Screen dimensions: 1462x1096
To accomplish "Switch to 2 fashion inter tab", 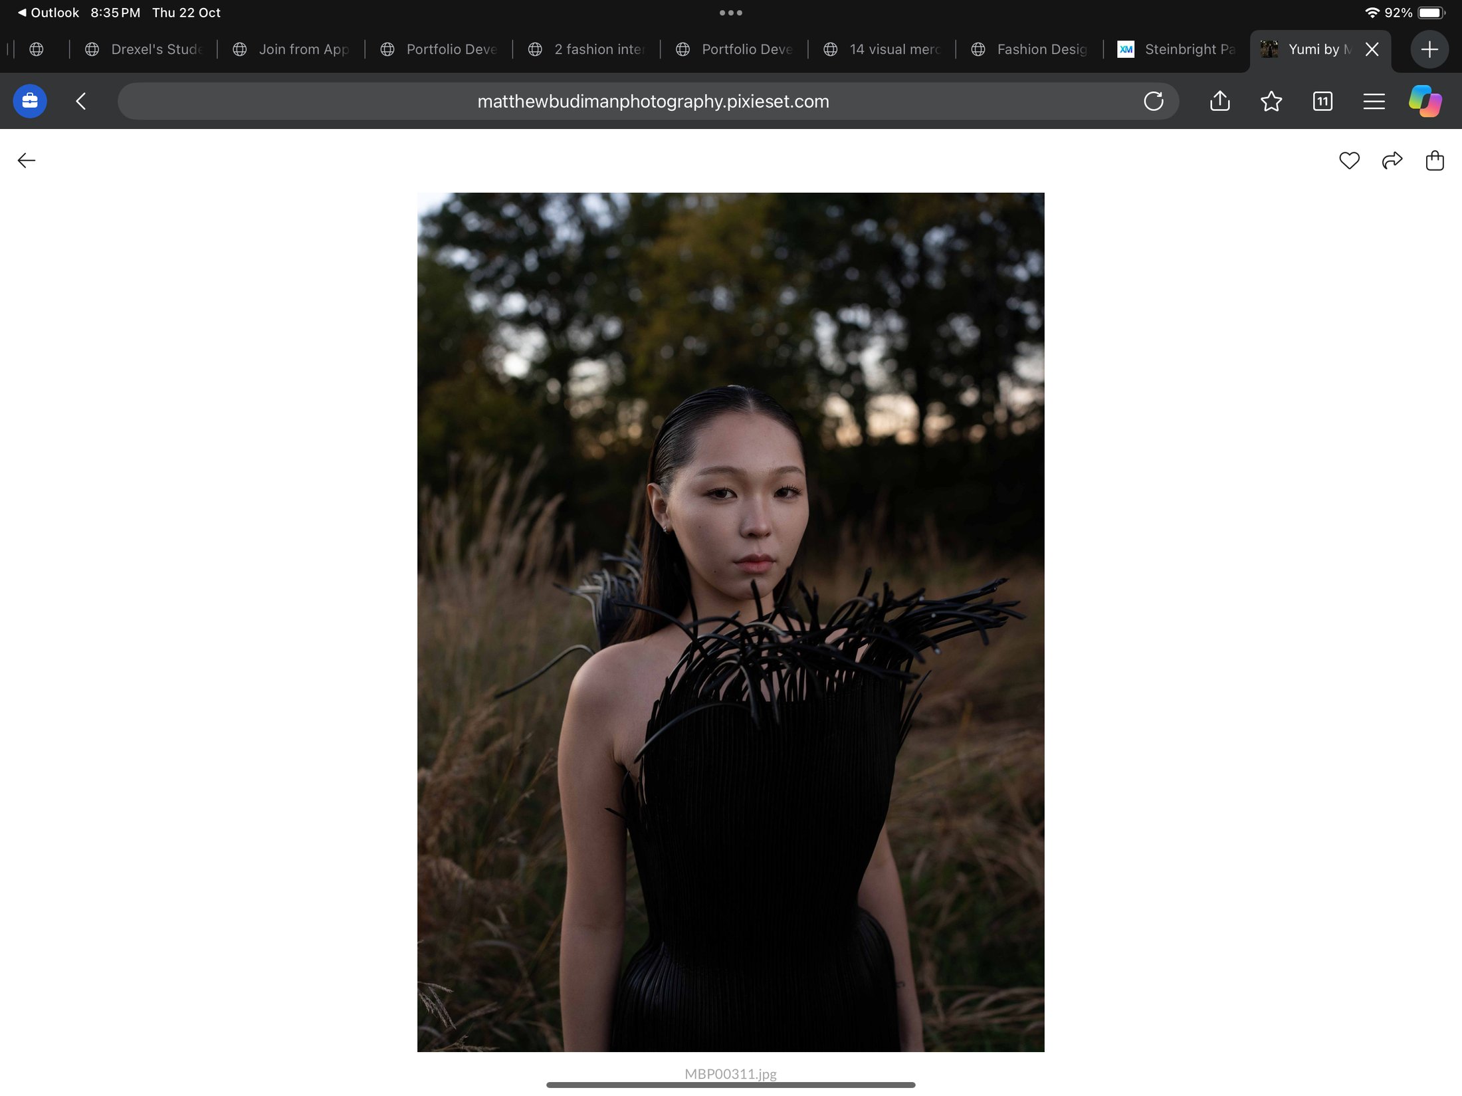I will point(586,49).
